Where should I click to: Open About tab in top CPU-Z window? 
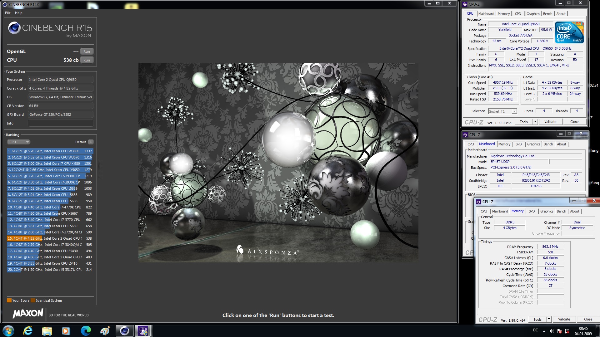561,14
